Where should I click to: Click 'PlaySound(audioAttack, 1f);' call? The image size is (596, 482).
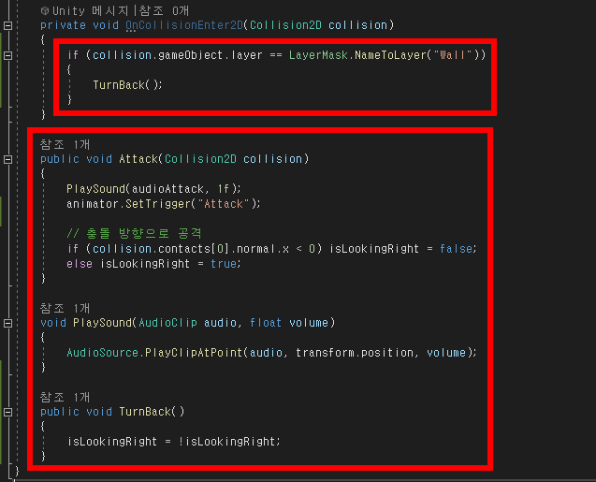click(x=153, y=188)
